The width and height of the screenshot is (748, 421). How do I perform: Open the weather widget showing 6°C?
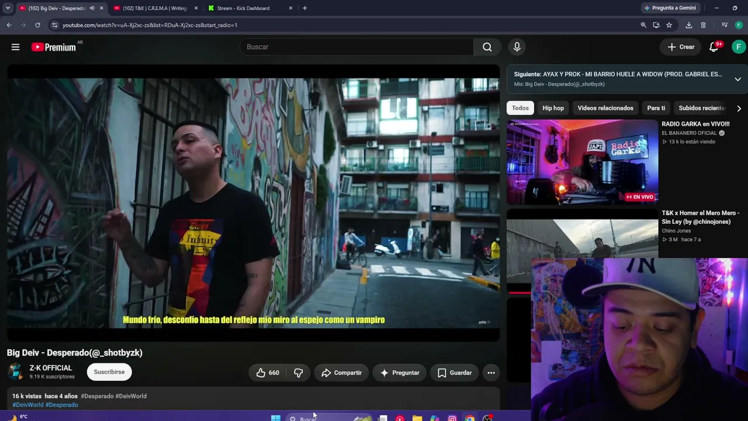tap(18, 417)
